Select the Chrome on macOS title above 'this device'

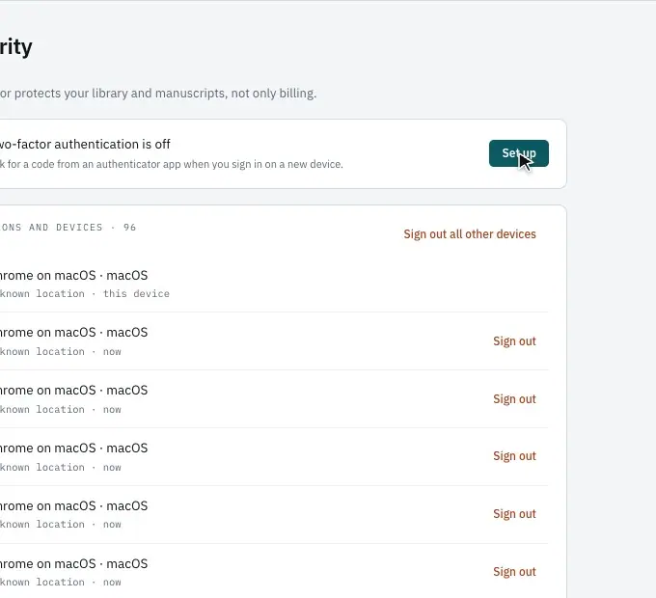pos(73,276)
